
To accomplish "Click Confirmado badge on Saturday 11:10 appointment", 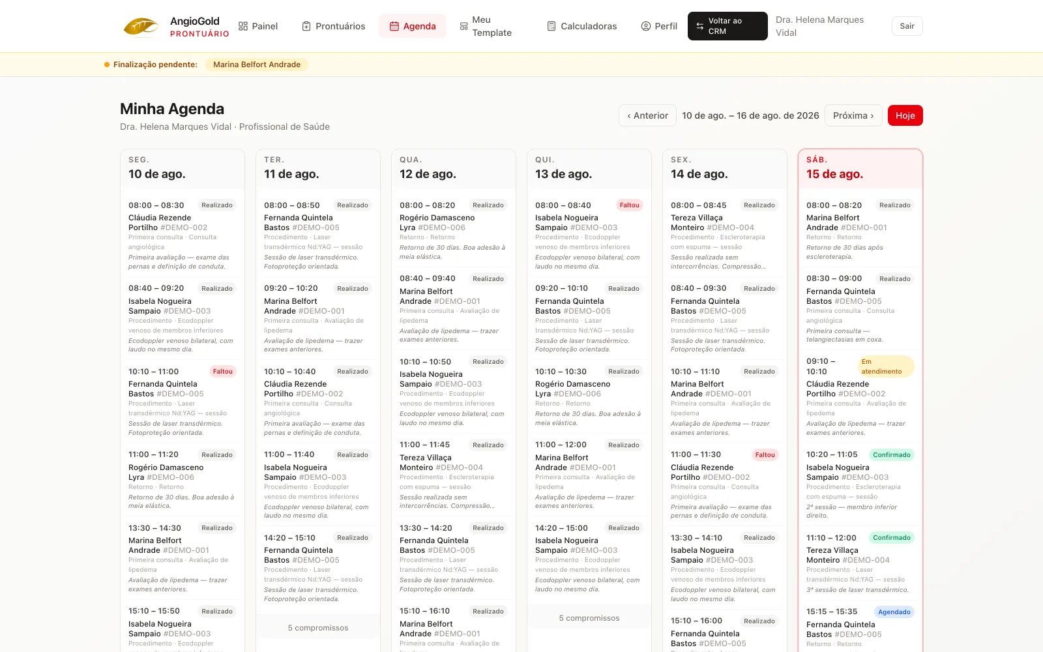I will coord(892,538).
